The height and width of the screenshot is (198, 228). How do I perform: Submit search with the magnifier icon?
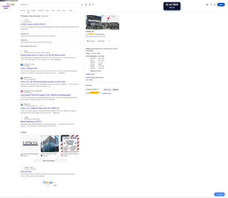(x=93, y=5)
